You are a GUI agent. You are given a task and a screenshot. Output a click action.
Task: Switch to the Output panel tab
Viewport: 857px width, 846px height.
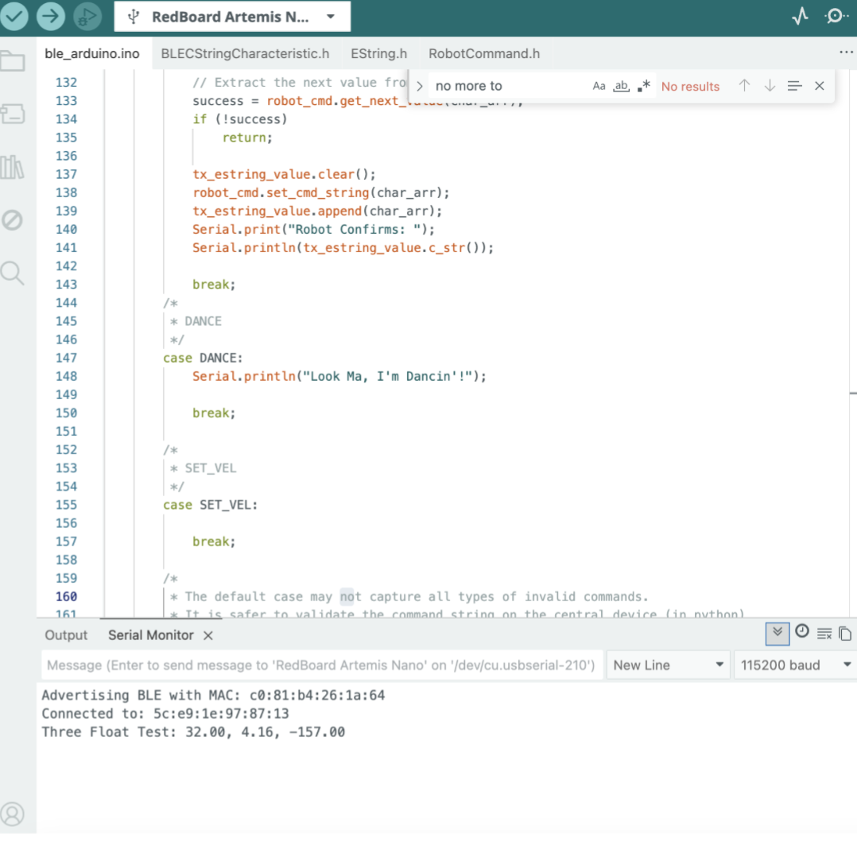tap(66, 635)
